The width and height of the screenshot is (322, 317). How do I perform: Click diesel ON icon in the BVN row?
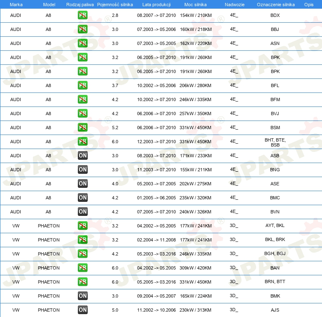(x=82, y=212)
